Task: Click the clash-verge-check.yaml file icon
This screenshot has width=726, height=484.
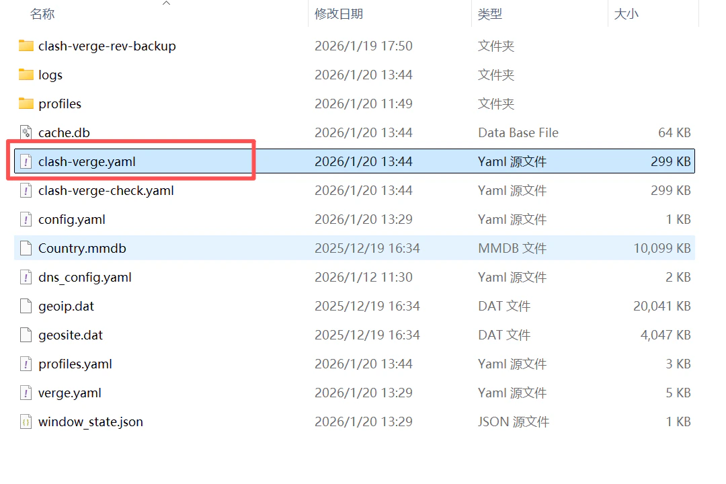Action: pyautogui.click(x=26, y=190)
